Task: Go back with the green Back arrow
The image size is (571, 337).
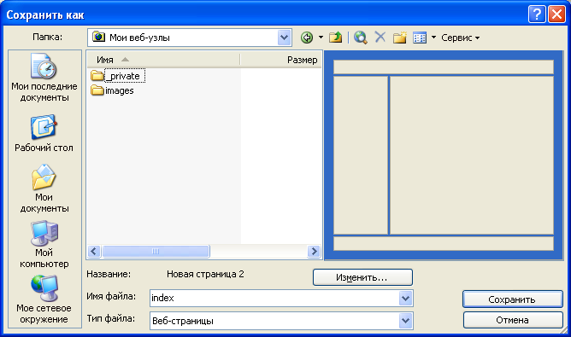Action: (x=307, y=38)
